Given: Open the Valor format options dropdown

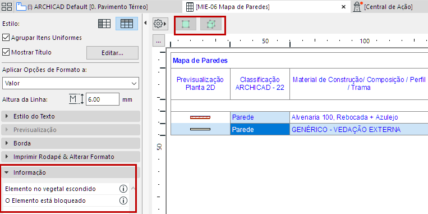Looking at the screenshot, I should coord(71,83).
